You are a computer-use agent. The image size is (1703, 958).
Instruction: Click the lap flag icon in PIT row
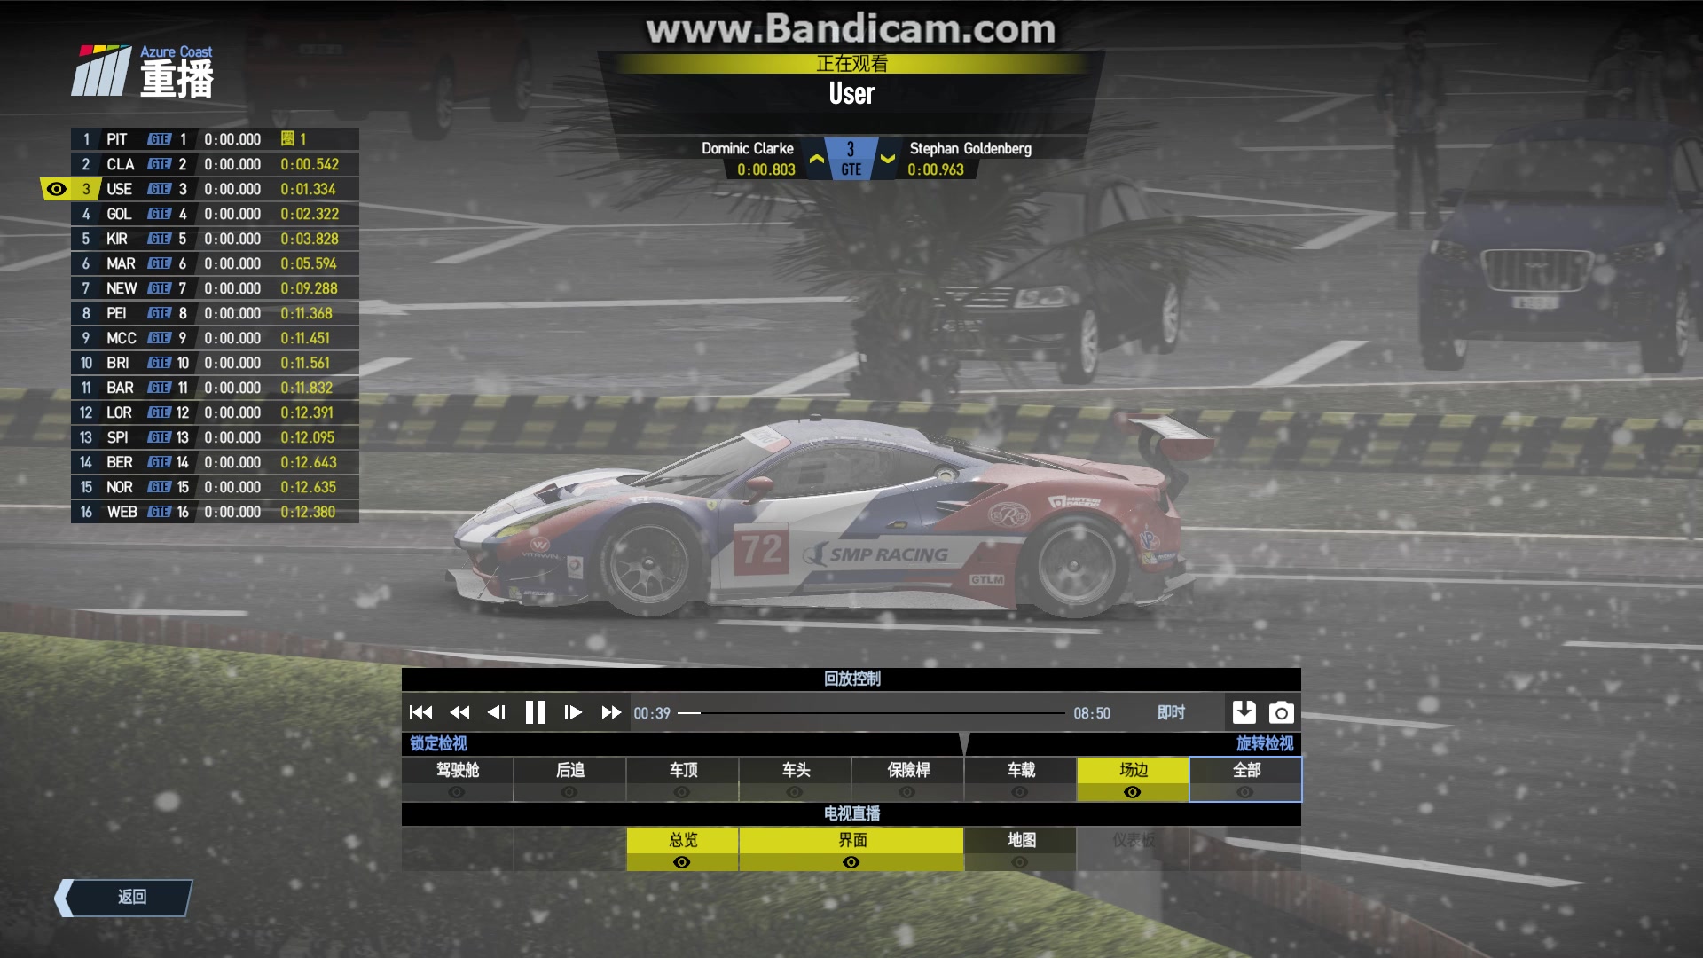287,138
